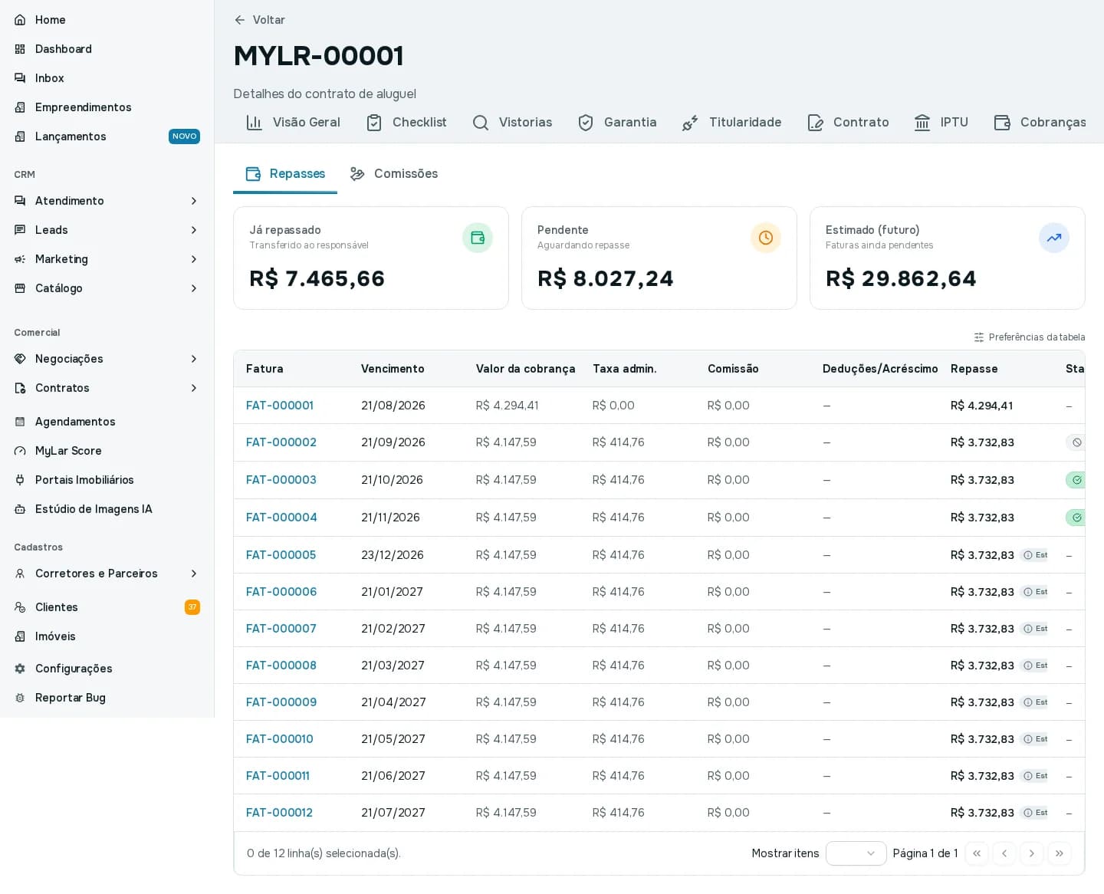
Task: Expand the Marketing submenu chevron
Action: (x=194, y=259)
